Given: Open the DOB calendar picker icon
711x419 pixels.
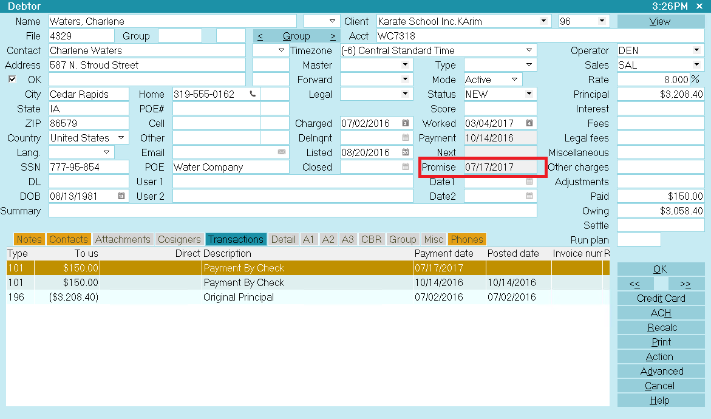Looking at the screenshot, I should pos(121,196).
